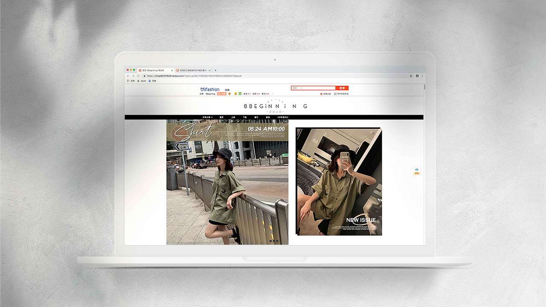Image resolution: width=546 pixels, height=307 pixels.
Task: Expand the 所有分类 category dropdown
Action: point(207,117)
